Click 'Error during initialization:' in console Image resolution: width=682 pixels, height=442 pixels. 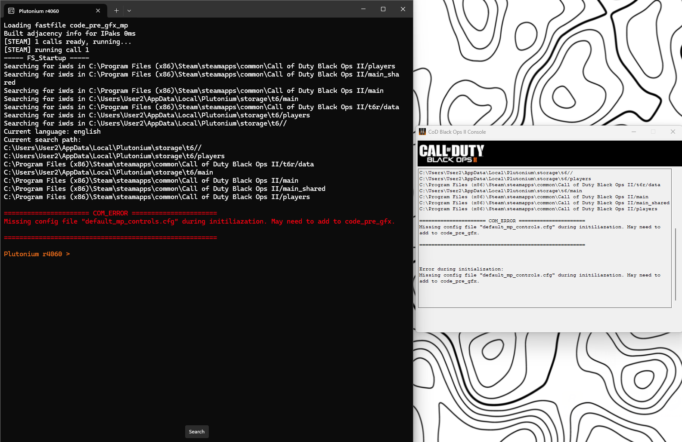pos(461,269)
